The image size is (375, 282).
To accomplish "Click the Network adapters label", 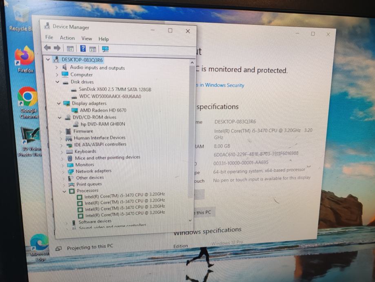I will tap(93, 171).
